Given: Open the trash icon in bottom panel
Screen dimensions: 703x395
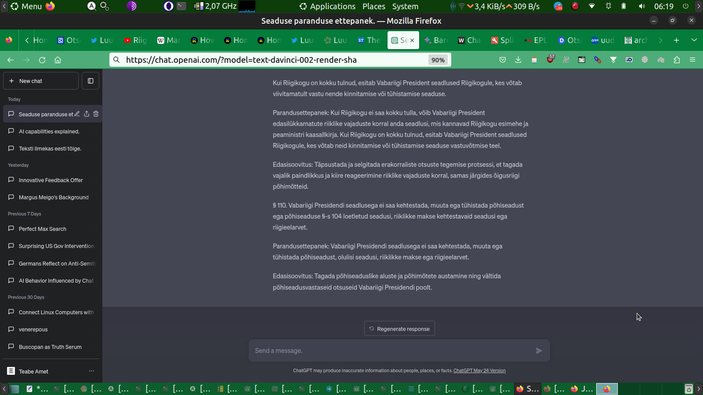Looking at the screenshot, I should click(x=689, y=389).
